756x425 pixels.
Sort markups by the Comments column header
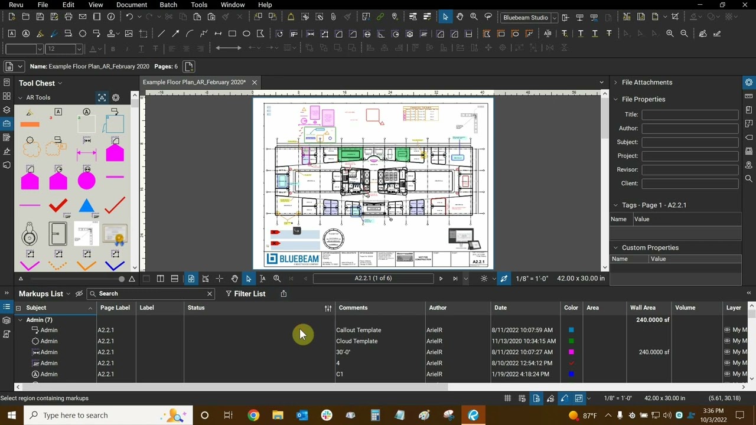click(x=353, y=308)
